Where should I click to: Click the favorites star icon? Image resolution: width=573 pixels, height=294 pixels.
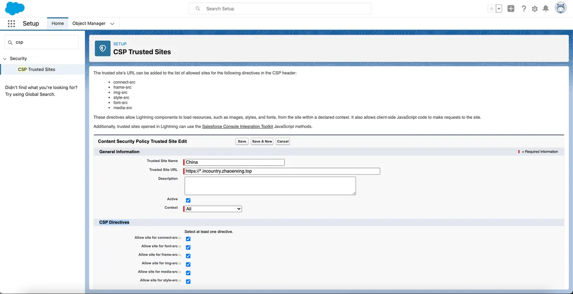[x=491, y=9]
